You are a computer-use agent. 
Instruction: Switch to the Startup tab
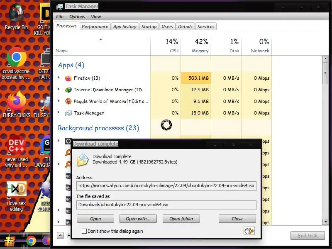point(149,27)
